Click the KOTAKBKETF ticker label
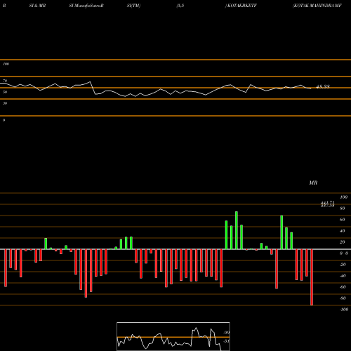The width and height of the screenshot is (351, 351). point(242,6)
